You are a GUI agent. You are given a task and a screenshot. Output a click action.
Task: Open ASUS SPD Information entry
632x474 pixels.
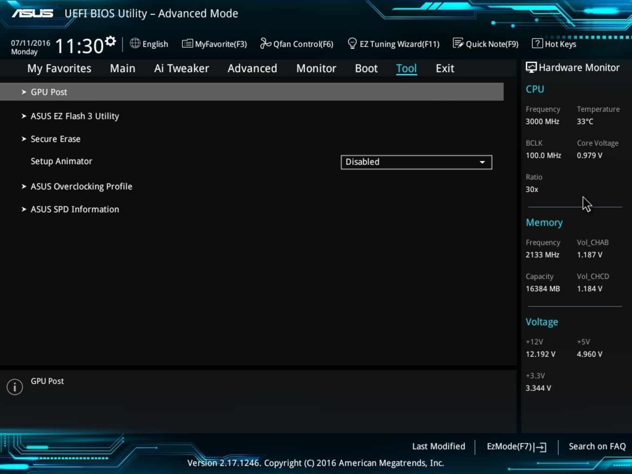[75, 209]
